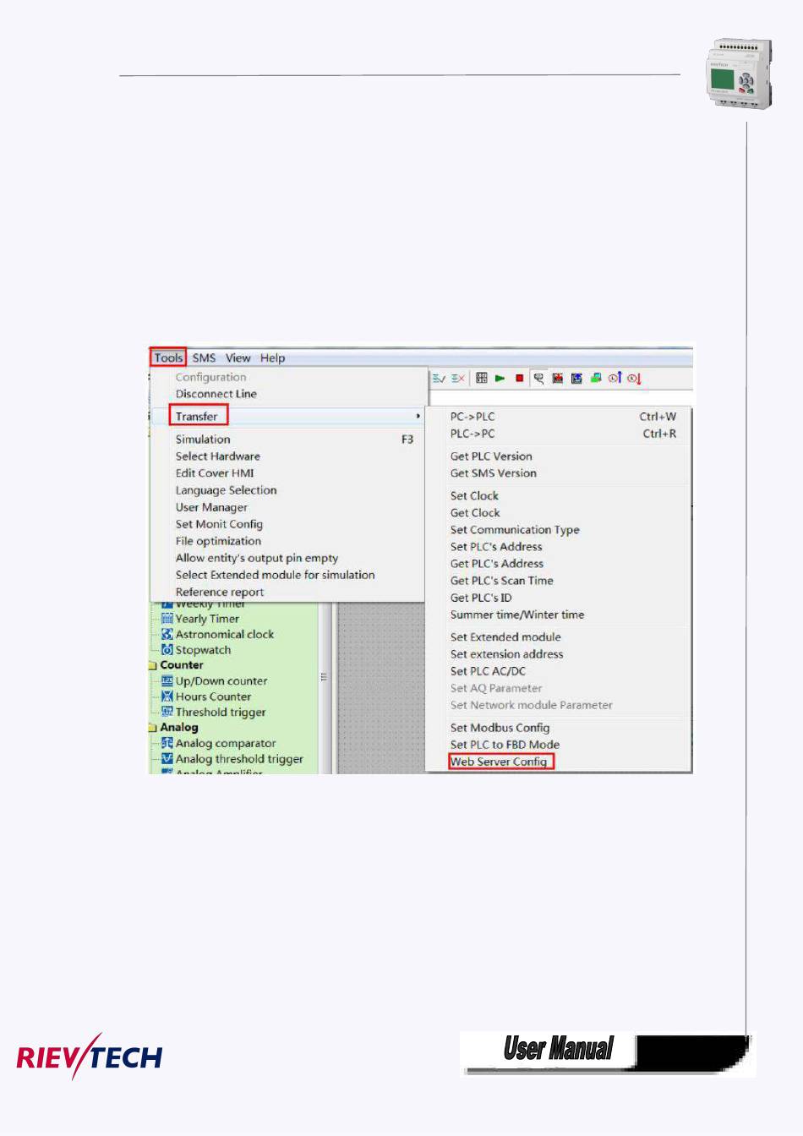
Task: Open User Manager entry
Action: [x=211, y=507]
